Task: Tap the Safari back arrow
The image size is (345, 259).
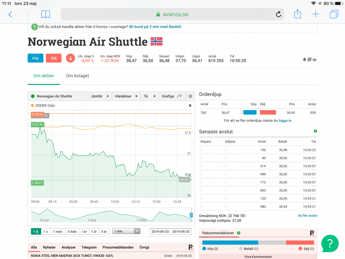Action: click(10, 15)
